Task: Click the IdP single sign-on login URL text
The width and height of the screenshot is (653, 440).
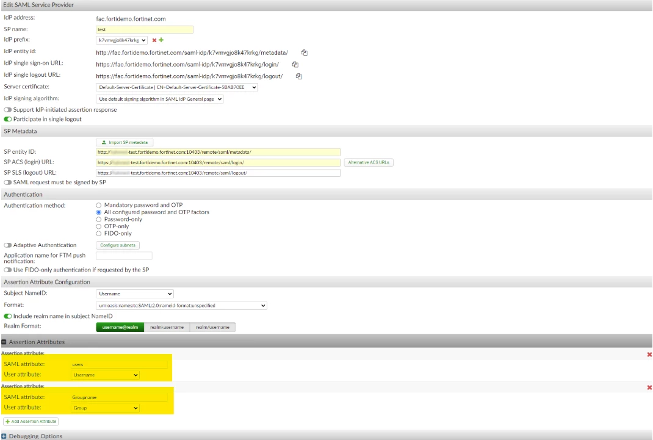Action: [x=187, y=65]
